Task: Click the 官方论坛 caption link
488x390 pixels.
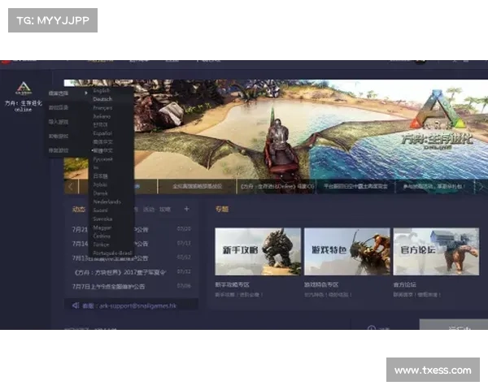Action: tap(404, 284)
